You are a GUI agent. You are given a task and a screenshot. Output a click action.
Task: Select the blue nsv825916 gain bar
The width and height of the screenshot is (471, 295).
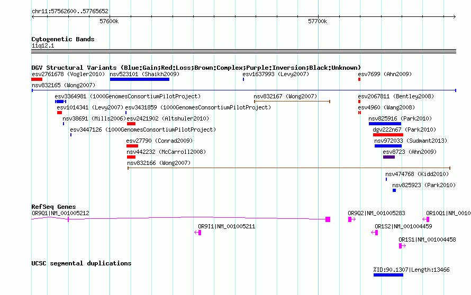(x=385, y=124)
